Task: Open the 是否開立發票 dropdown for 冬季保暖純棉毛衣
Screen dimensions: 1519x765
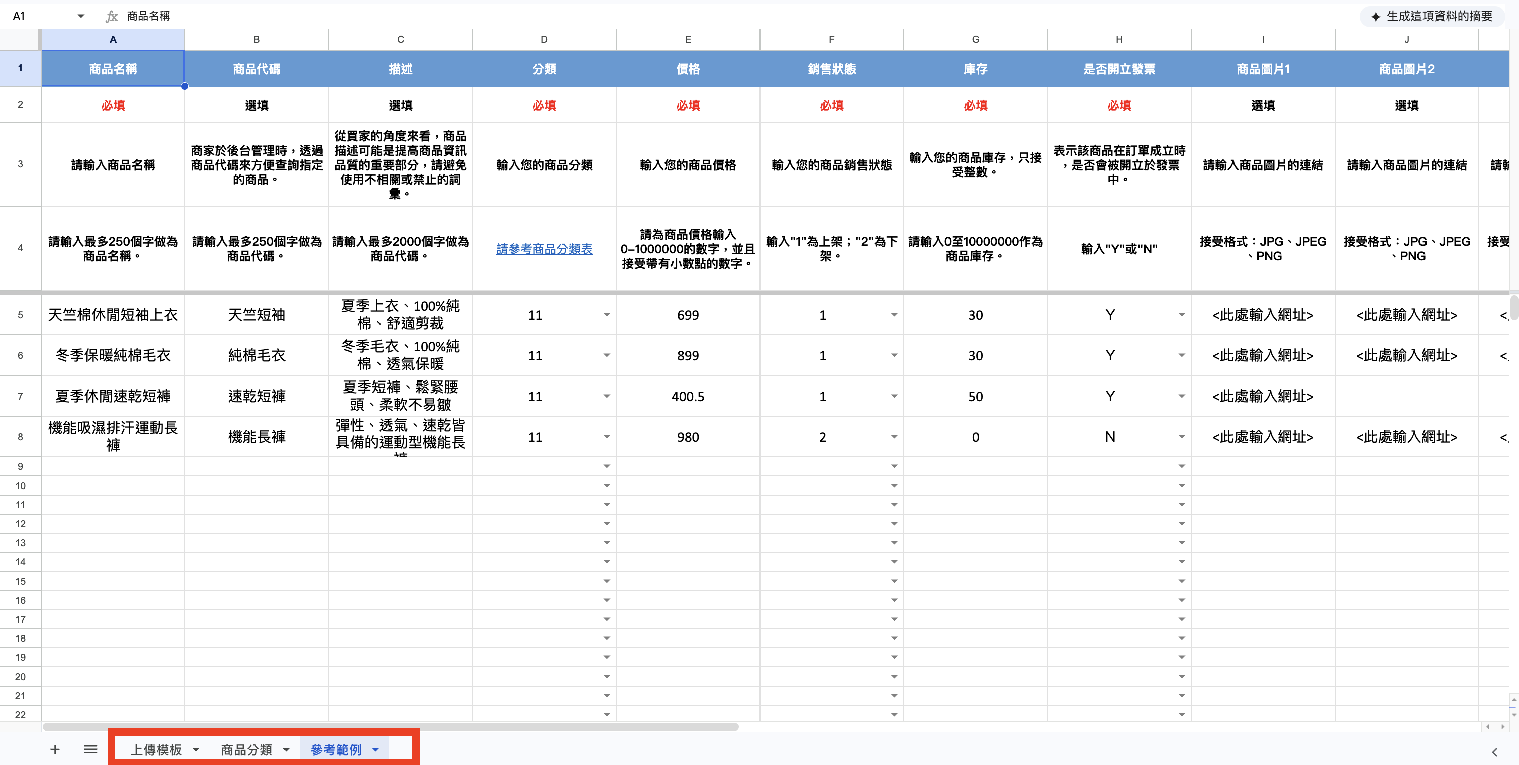Action: click(x=1181, y=355)
